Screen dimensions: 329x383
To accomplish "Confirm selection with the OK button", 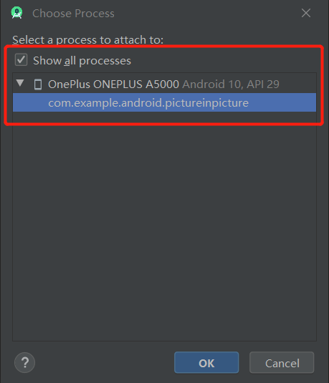I will pyautogui.click(x=206, y=363).
